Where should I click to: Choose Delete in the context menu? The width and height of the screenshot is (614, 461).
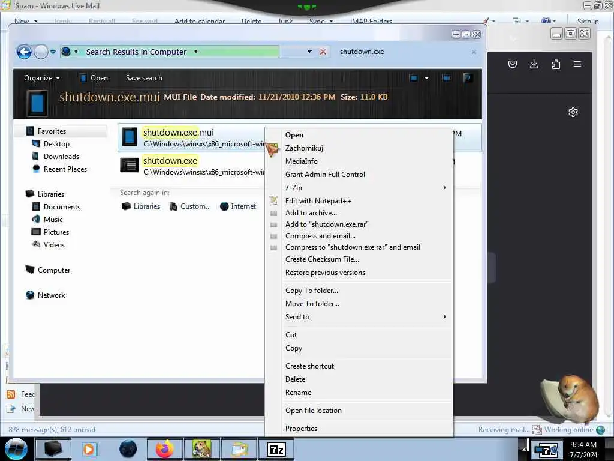coord(359,379)
